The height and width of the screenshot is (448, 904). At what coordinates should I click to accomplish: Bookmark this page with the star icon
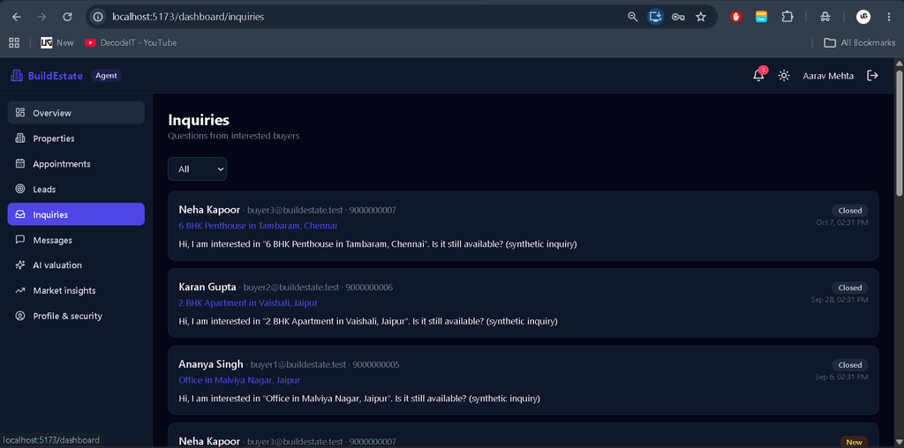tap(700, 17)
